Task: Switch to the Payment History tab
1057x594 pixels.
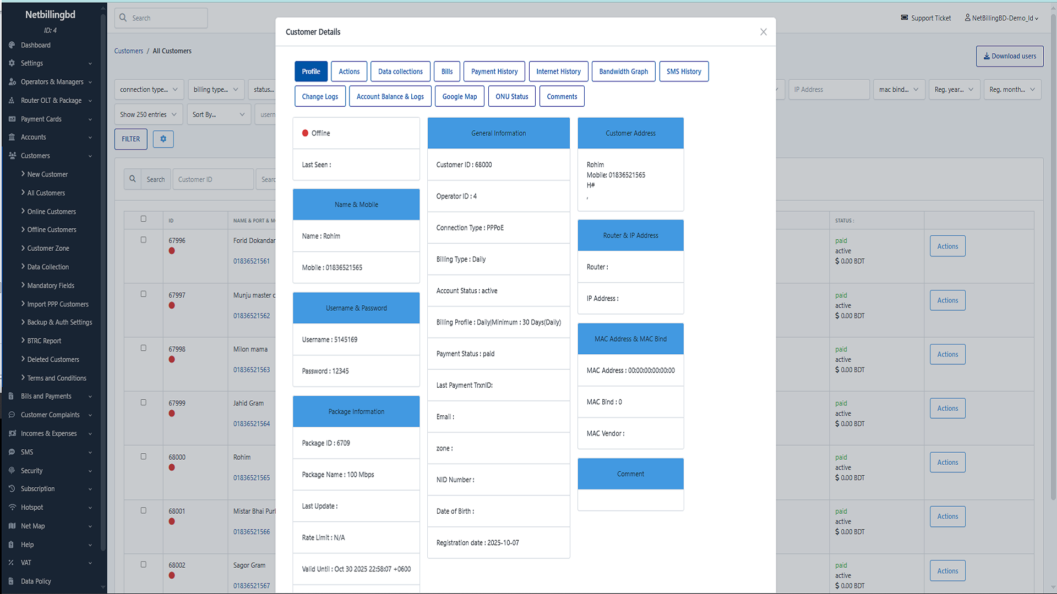Action: pos(494,71)
